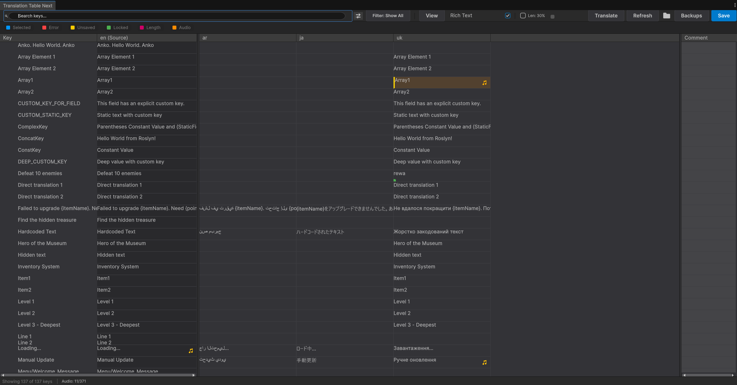Click the filter settings sliders icon beside the search bar
Image resolution: width=737 pixels, height=385 pixels.
[x=358, y=16]
